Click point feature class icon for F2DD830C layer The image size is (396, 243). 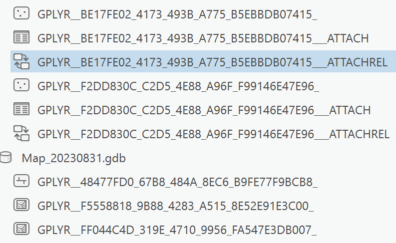[21, 85]
